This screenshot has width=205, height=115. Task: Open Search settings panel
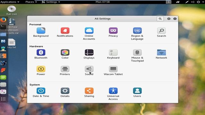tap(161, 32)
